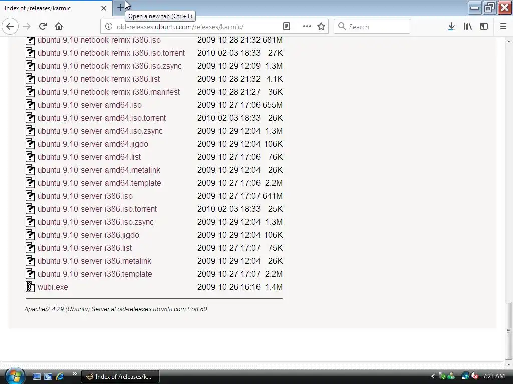Click file icon beside ubuntu-9.10-netbook-remix-i386.manifest
The image size is (513, 384).
click(x=30, y=92)
